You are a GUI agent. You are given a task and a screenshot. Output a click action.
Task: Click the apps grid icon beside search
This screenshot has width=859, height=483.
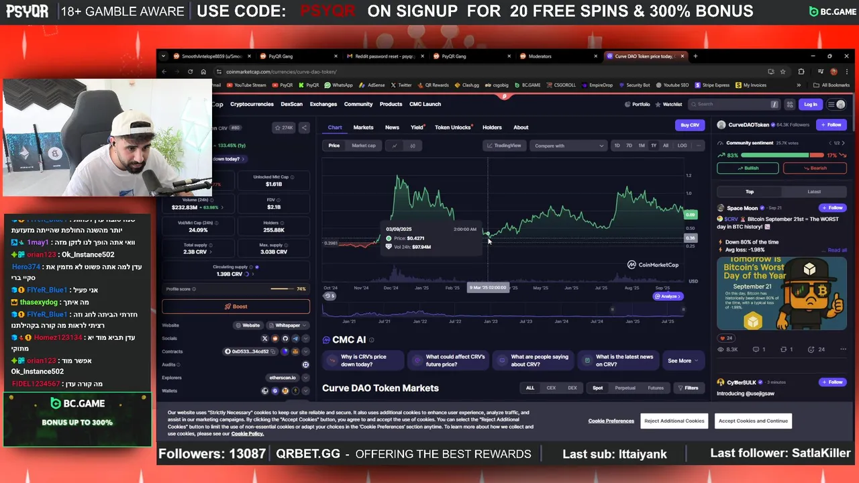pos(790,104)
